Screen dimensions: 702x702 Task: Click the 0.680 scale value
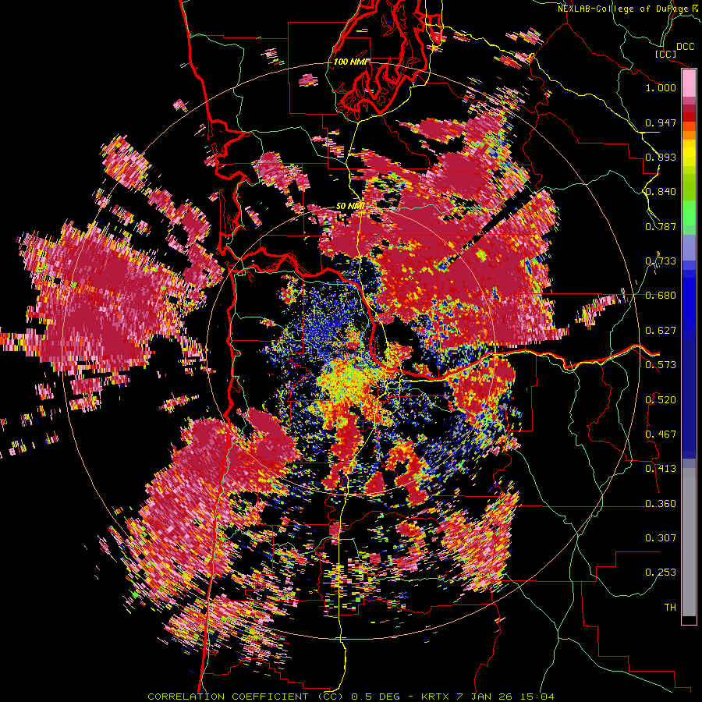click(661, 296)
